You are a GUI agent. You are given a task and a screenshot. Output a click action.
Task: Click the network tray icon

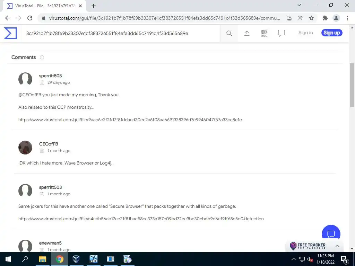(x=302, y=259)
